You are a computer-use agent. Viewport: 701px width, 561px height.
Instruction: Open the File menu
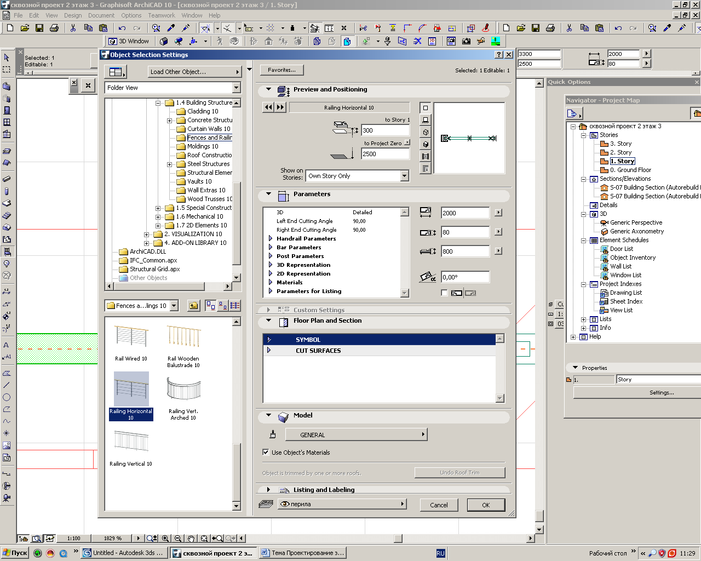point(18,15)
